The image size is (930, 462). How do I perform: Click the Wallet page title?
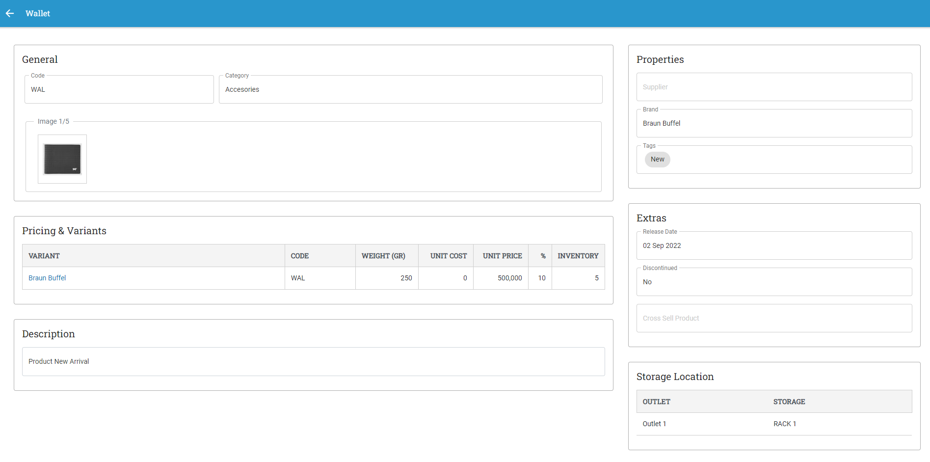38,13
